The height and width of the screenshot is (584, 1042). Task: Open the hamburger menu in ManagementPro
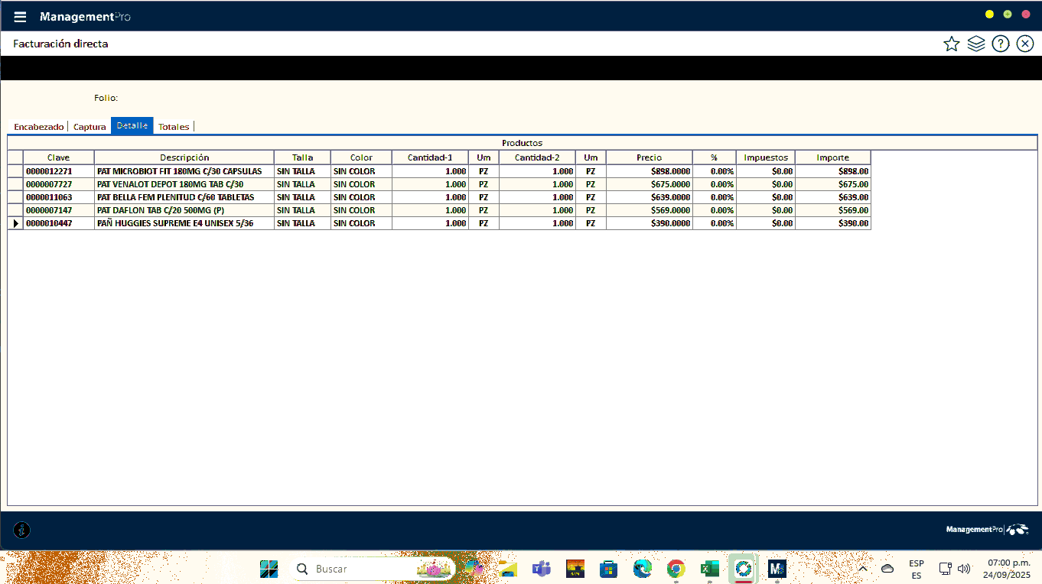click(x=20, y=17)
